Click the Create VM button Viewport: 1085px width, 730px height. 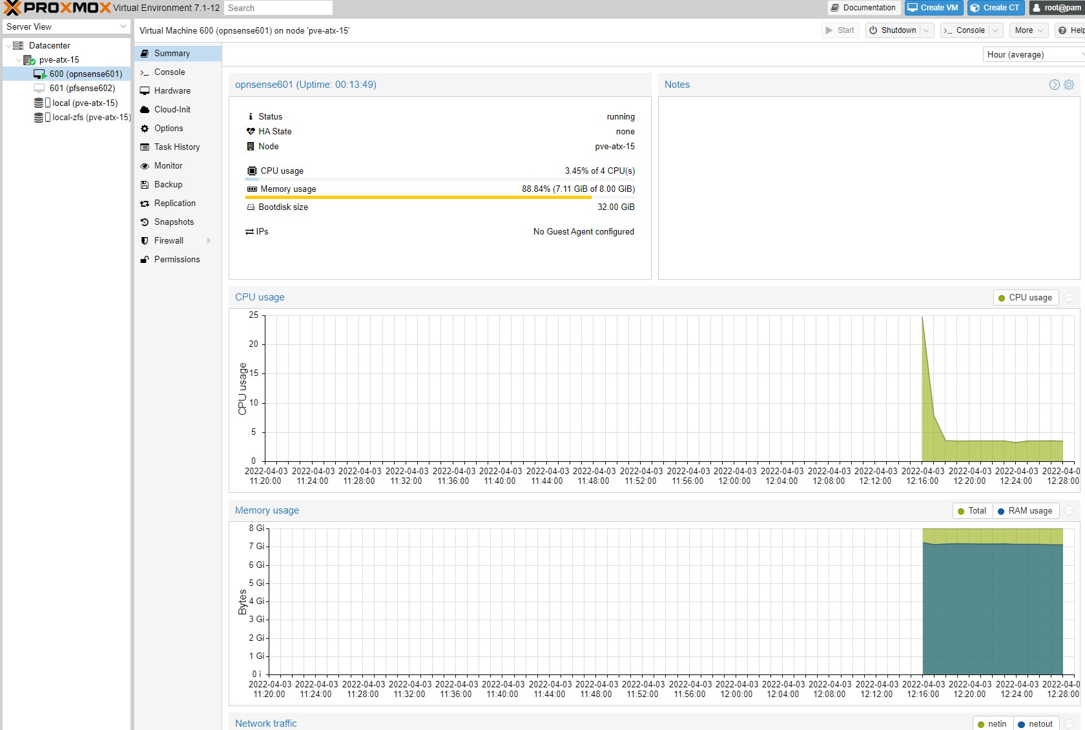(x=933, y=8)
